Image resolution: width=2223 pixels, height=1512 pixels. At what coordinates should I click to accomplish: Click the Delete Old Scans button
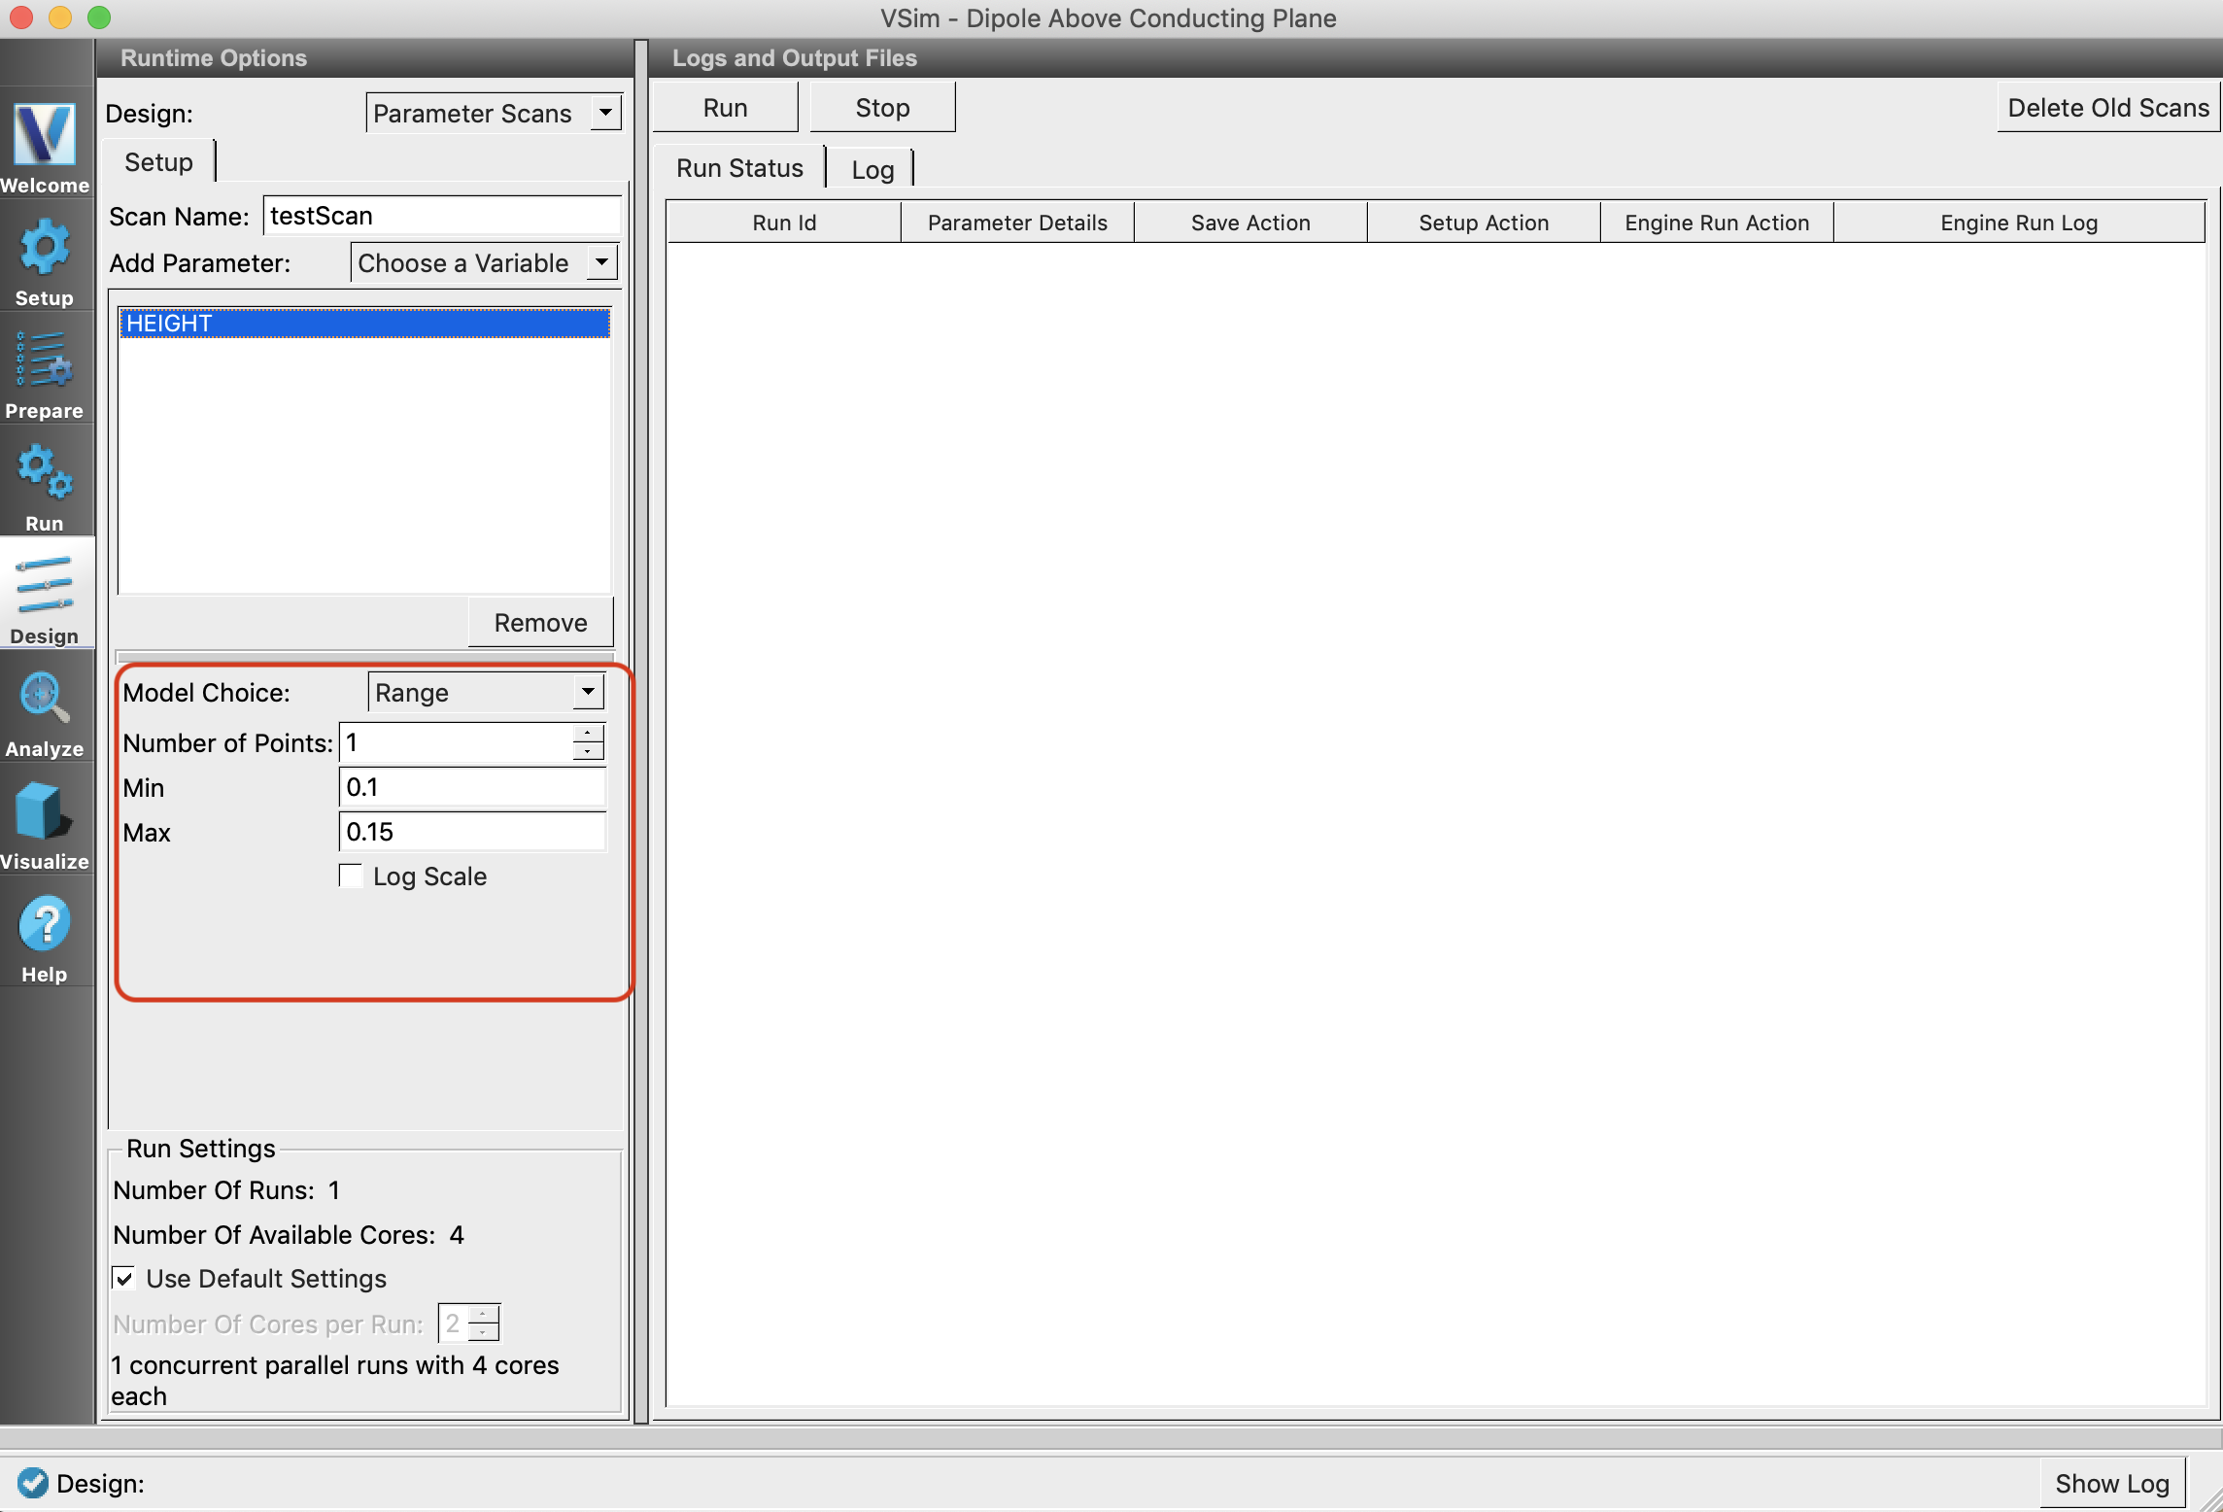[2107, 108]
